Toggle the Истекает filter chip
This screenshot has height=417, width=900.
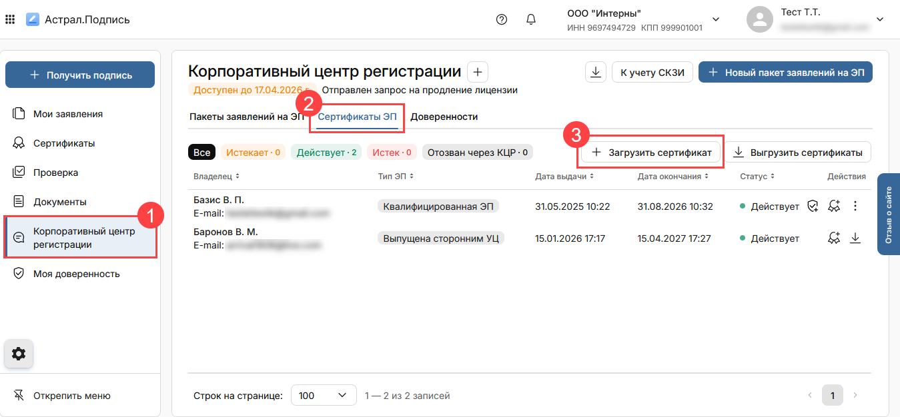pos(253,153)
